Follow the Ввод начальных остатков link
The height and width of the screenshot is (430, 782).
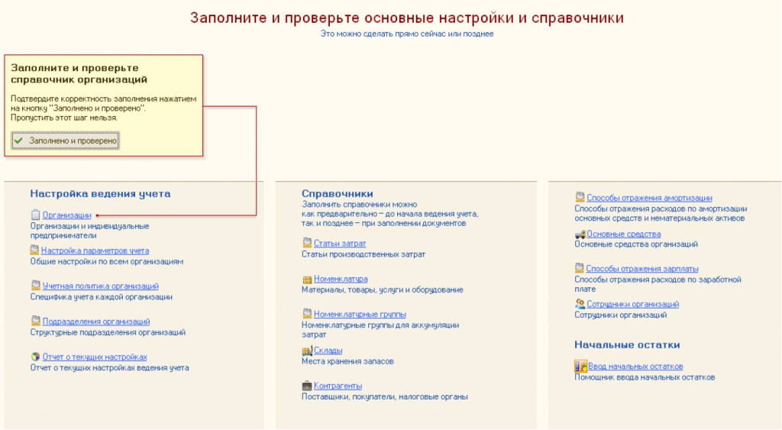point(635,367)
